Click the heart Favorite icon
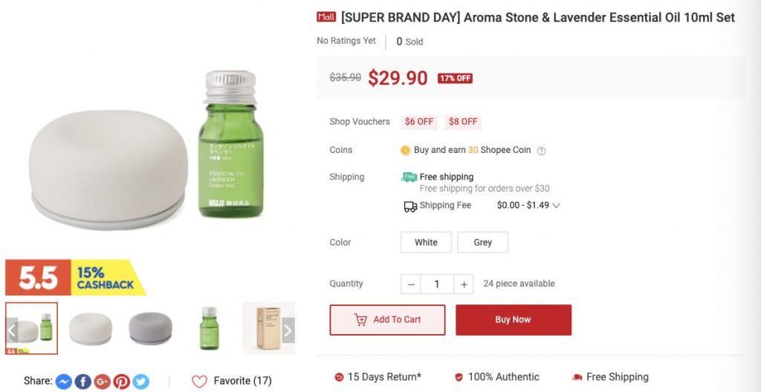This screenshot has height=392, width=761. tap(199, 382)
